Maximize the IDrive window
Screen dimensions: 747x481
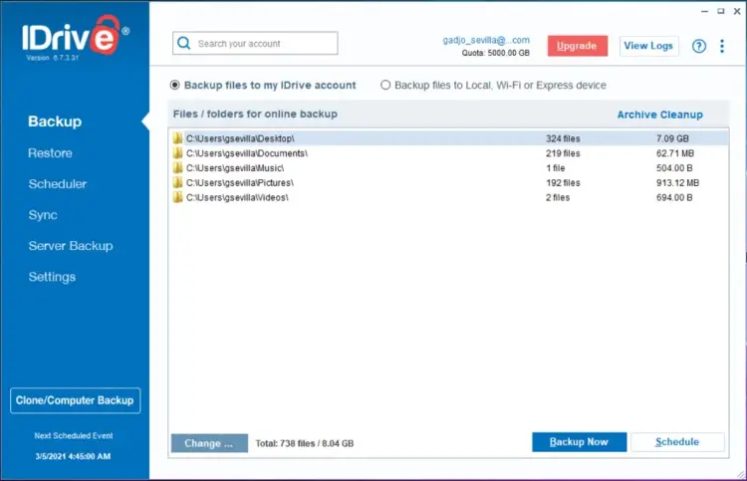pos(721,11)
